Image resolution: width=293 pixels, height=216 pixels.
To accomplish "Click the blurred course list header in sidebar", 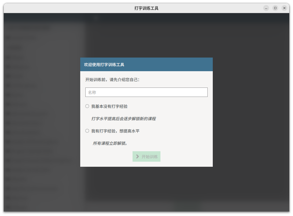I will pos(28,27).
